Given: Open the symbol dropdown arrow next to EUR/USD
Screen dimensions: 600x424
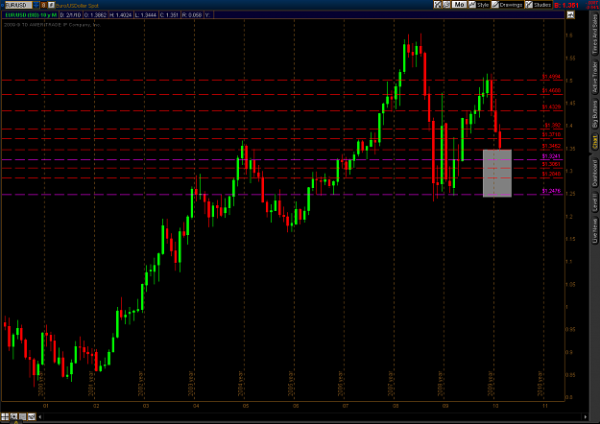Looking at the screenshot, I should (x=36, y=5).
